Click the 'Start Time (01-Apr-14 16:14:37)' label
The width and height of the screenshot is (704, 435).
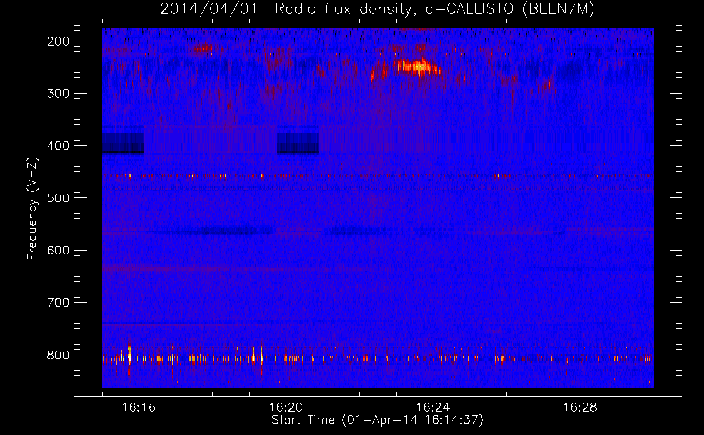click(377, 420)
